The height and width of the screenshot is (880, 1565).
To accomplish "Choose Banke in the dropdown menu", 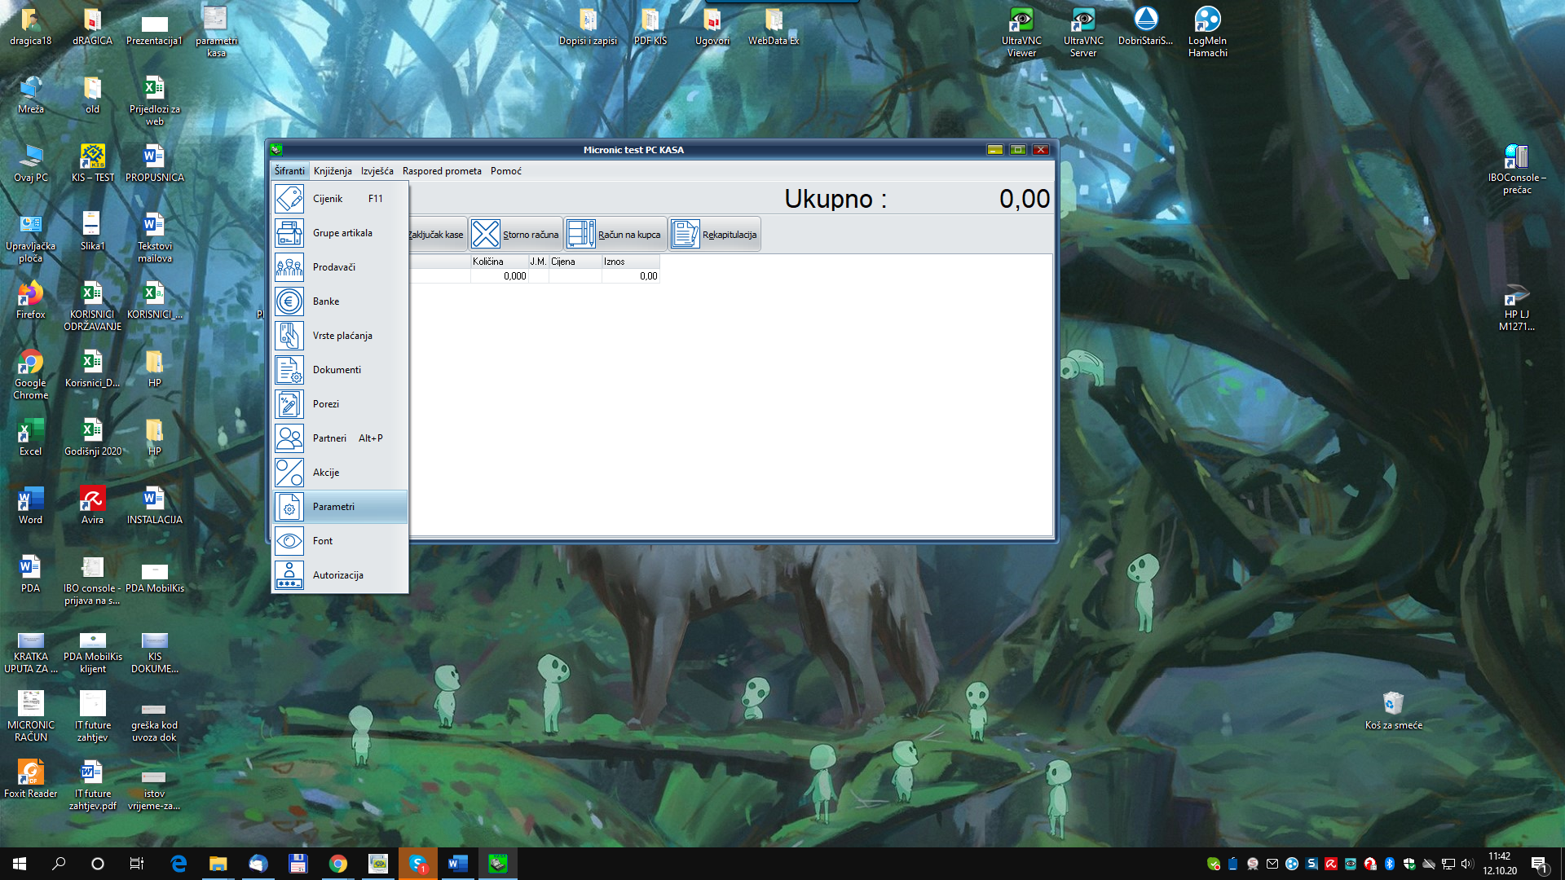I will tap(340, 301).
